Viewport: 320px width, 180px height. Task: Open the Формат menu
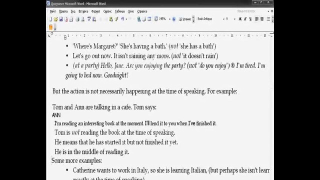(x=95, y=11)
